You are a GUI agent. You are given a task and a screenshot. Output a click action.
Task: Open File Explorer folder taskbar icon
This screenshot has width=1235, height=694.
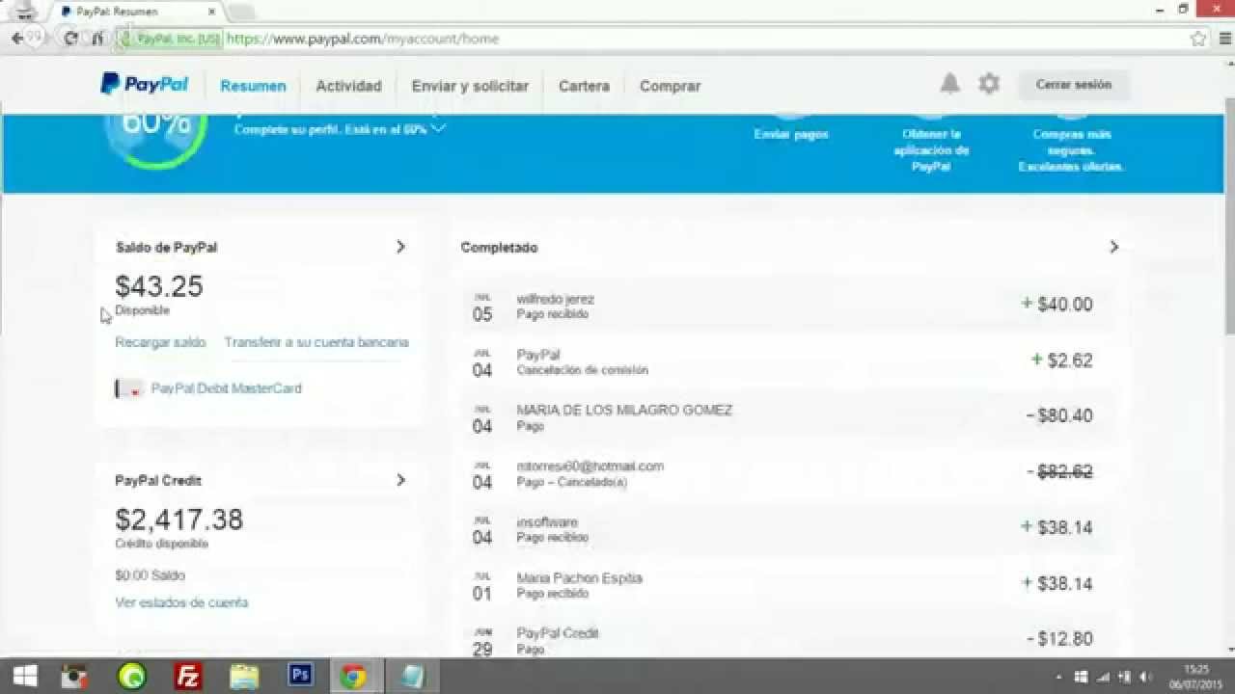pyautogui.click(x=244, y=676)
